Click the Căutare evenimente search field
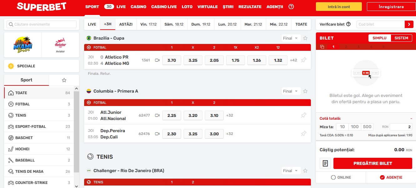This screenshot has height=188, width=416. (x=42, y=24)
